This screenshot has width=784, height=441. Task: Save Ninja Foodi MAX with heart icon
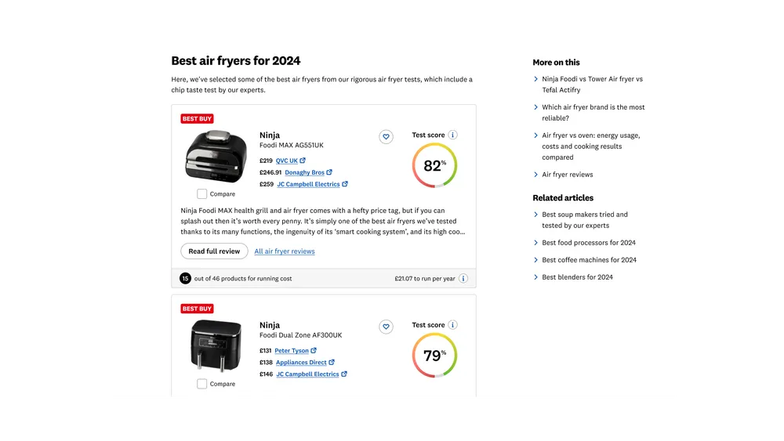[x=386, y=137]
